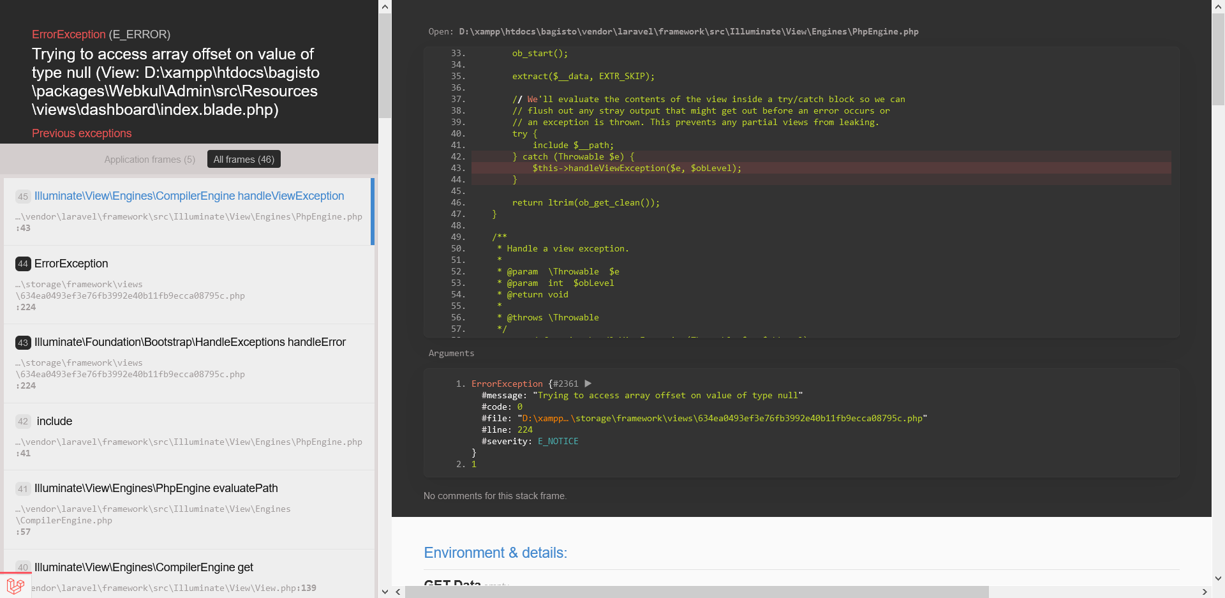The width and height of the screenshot is (1225, 598).
Task: Click code line 33 ob_start()
Action: 540,54
